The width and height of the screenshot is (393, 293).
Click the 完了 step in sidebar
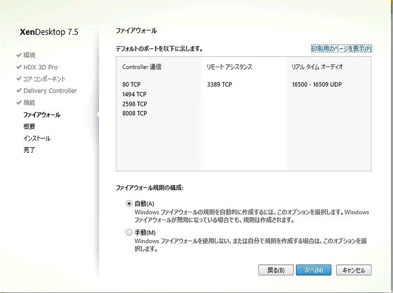click(x=29, y=150)
